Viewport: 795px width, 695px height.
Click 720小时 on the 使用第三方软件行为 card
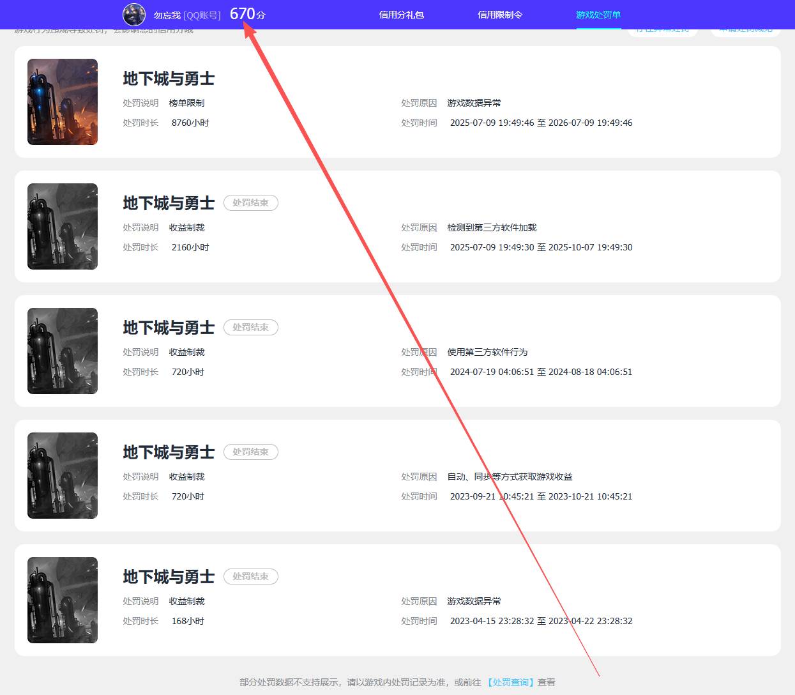188,372
